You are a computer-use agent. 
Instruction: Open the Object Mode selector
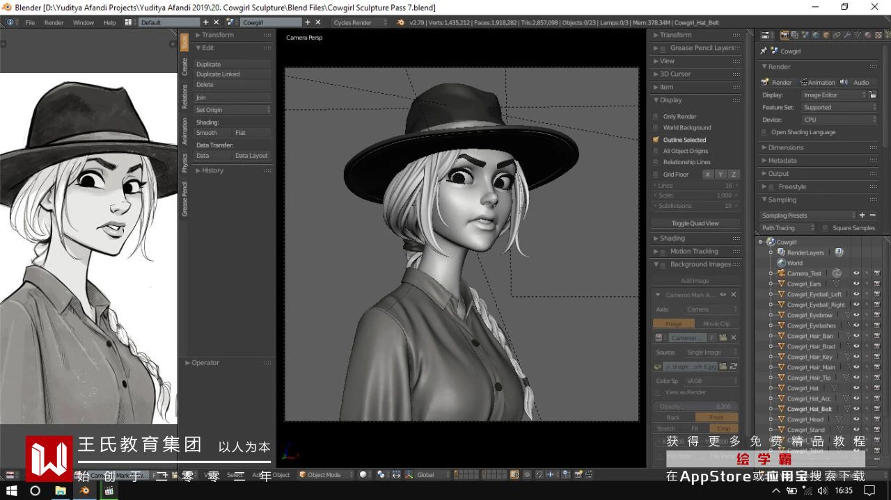click(324, 475)
